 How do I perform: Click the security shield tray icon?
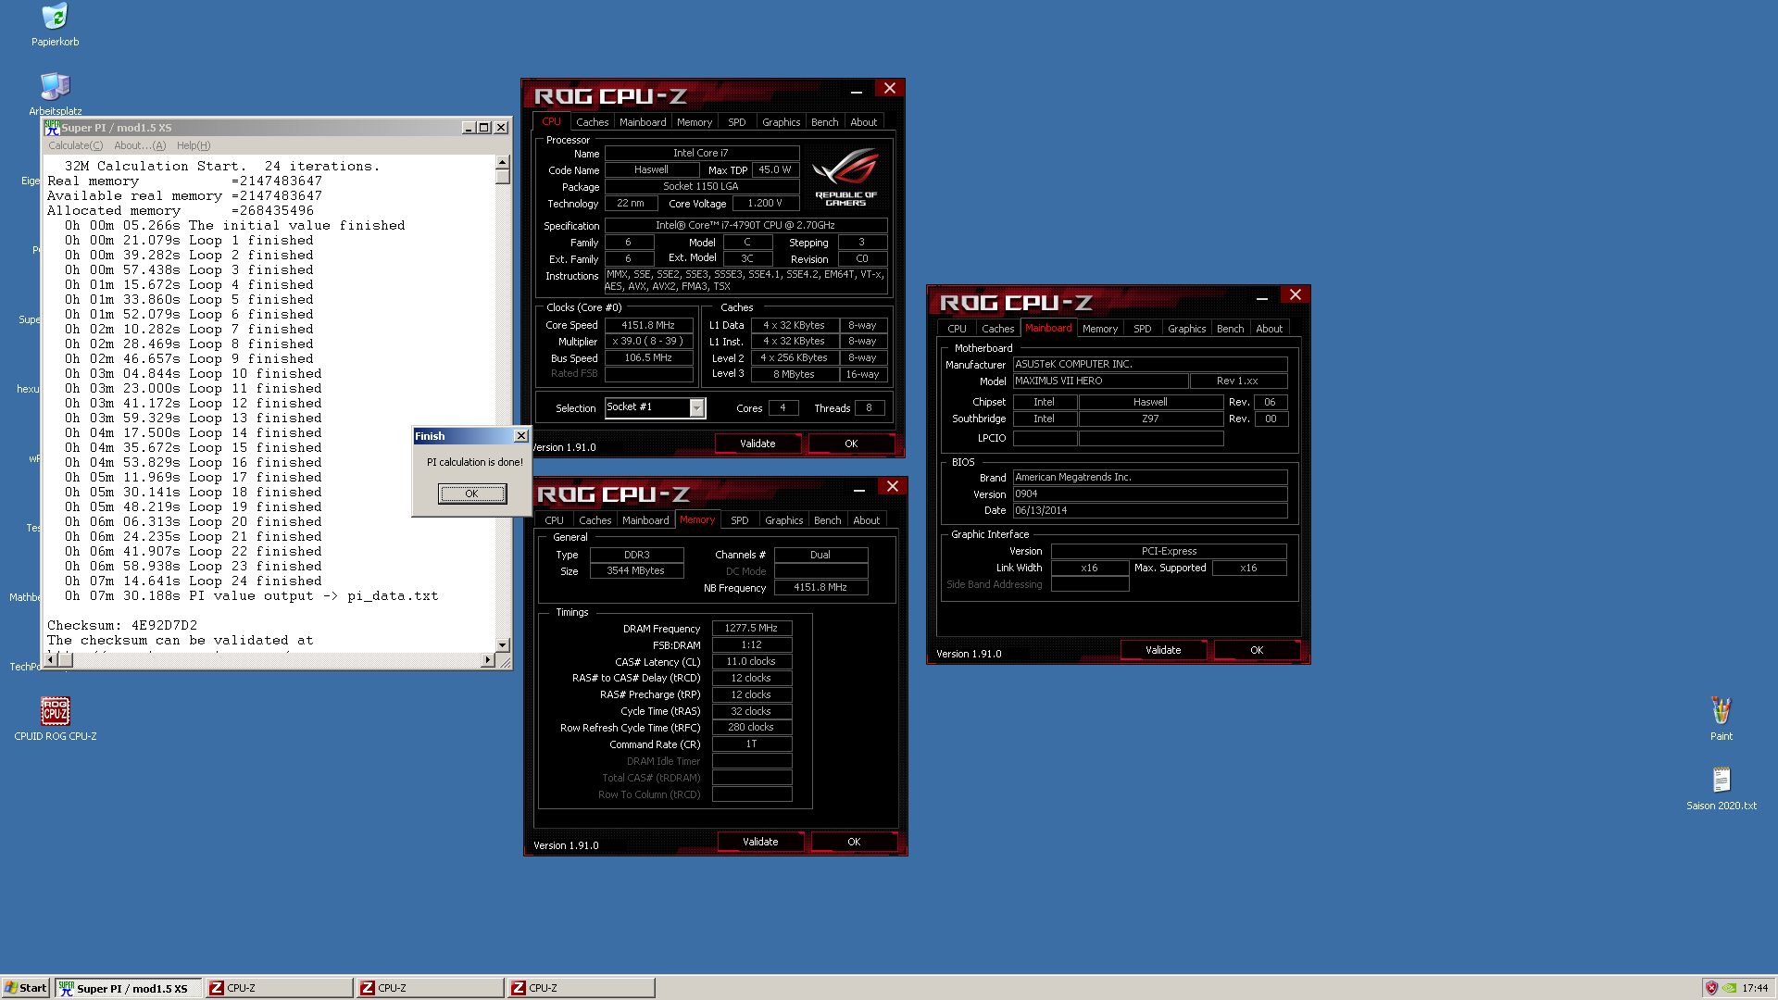pyautogui.click(x=1711, y=988)
